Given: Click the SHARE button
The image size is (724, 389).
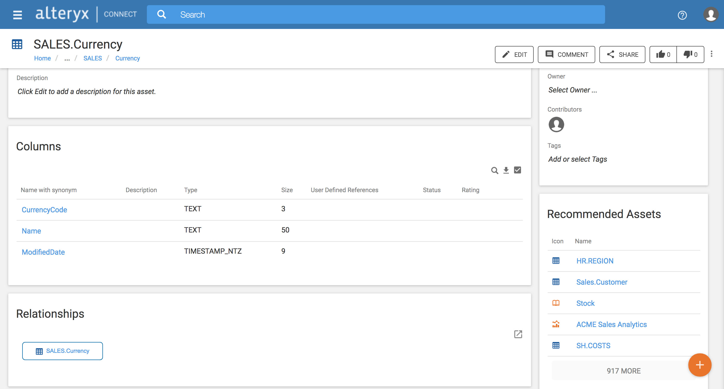Looking at the screenshot, I should click(622, 55).
